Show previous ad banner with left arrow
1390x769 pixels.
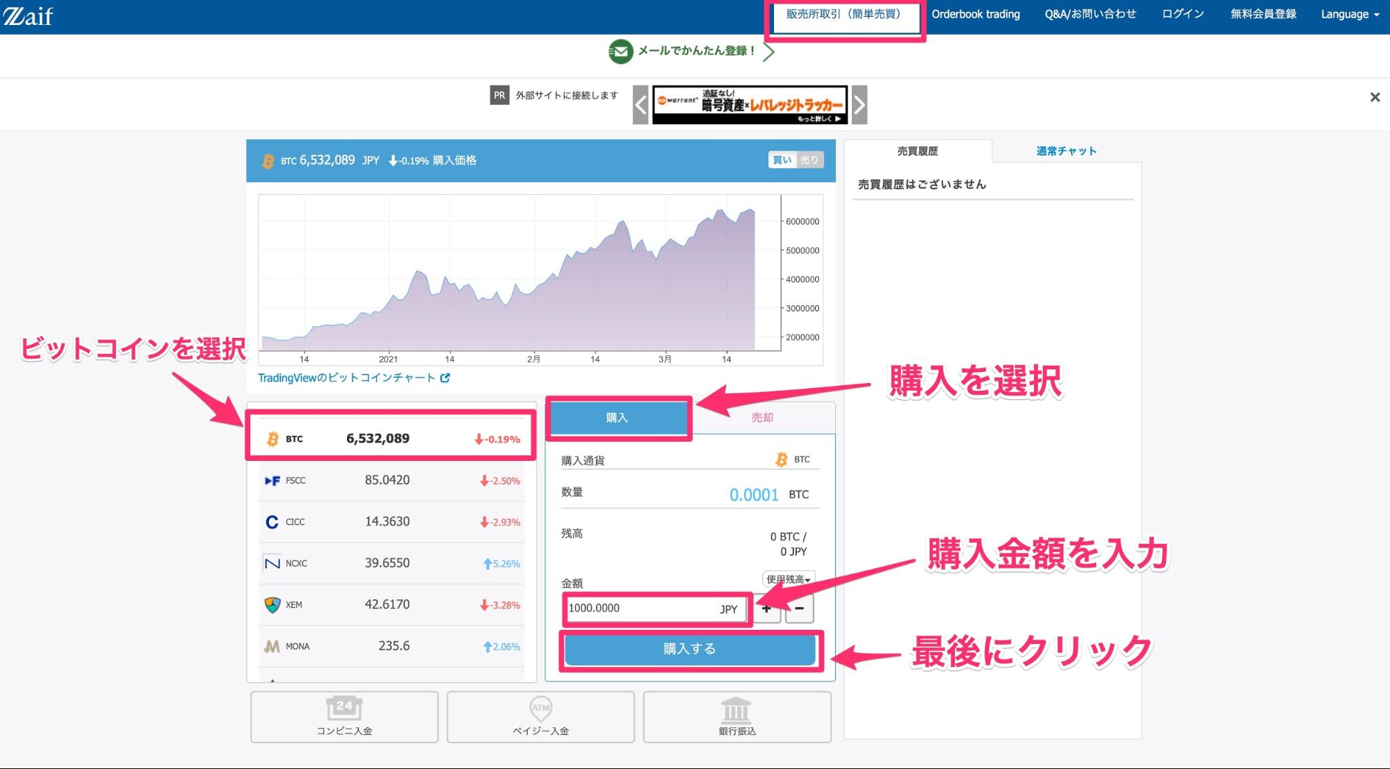click(640, 105)
